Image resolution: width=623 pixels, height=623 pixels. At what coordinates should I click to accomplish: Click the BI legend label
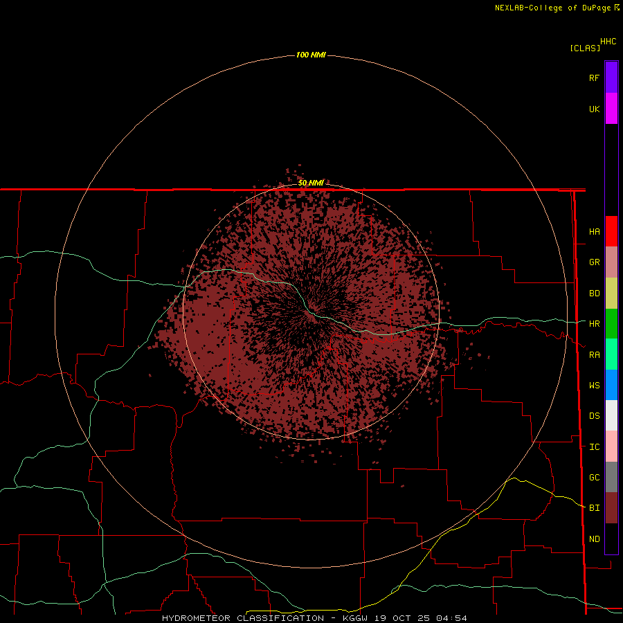(x=594, y=508)
